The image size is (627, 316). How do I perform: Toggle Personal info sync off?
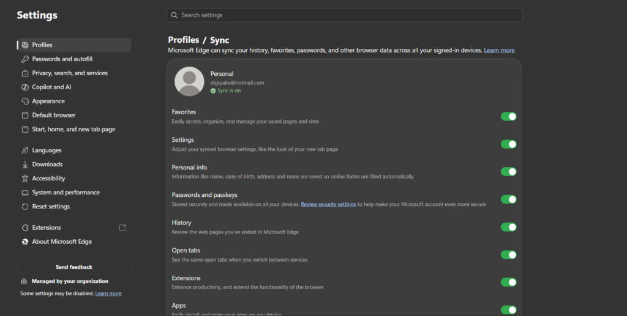(x=508, y=172)
